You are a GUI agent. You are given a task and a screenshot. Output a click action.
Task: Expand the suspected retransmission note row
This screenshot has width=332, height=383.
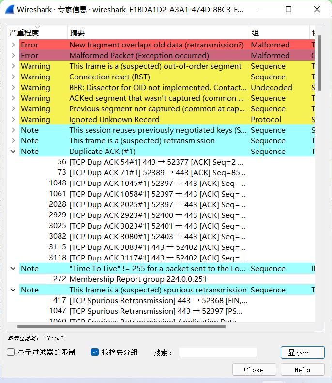[x=13, y=141]
